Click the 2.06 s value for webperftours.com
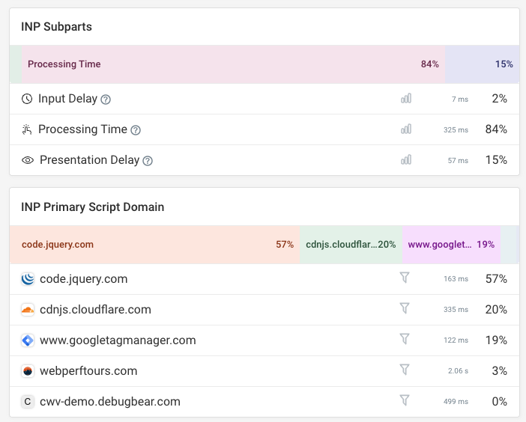This screenshot has width=526, height=422. pyautogui.click(x=458, y=371)
